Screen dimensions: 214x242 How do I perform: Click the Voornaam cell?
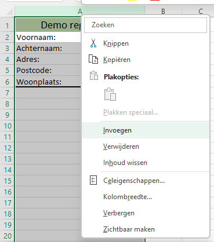pyautogui.click(x=48, y=37)
